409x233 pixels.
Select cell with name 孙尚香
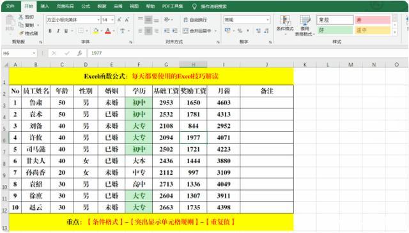coord(36,173)
